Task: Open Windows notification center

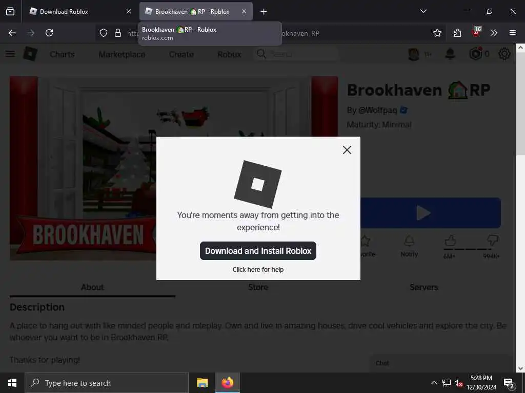Action: 509,383
